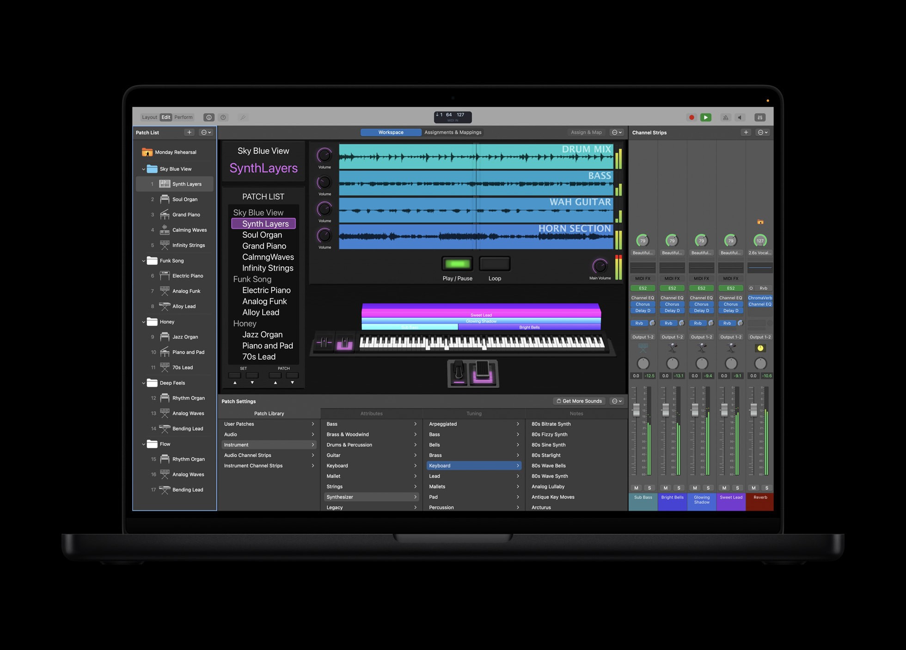This screenshot has height=650, width=906.
Task: Click the tuner icon in the top toolbar
Action: [x=243, y=117]
